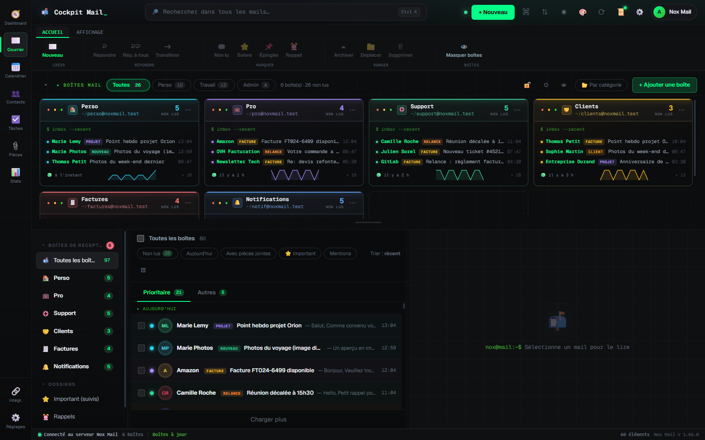The height and width of the screenshot is (440, 705).
Task: Click the Rappel alarm ribbon button
Action: click(294, 51)
